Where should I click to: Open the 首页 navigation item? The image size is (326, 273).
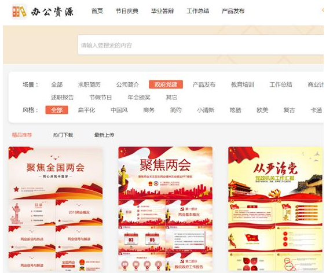tap(97, 11)
